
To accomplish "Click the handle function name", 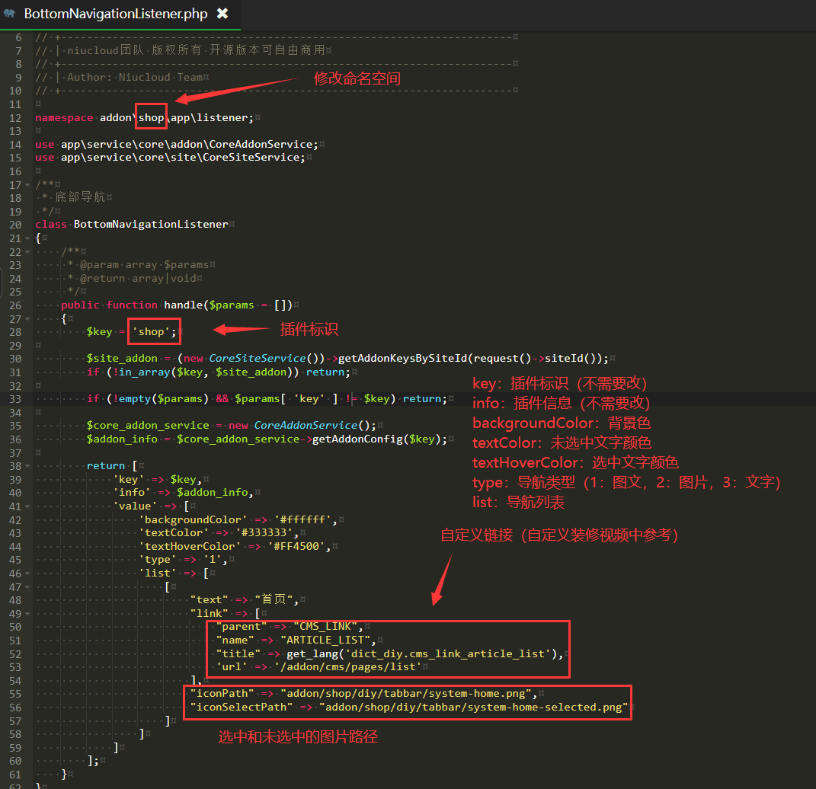I will click(183, 305).
